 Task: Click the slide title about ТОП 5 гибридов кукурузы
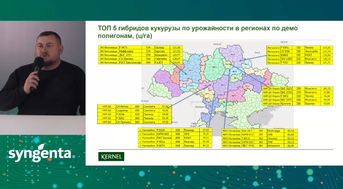(198, 32)
